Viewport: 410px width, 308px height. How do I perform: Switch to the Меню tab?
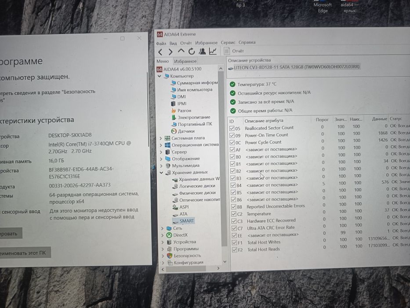click(x=163, y=61)
